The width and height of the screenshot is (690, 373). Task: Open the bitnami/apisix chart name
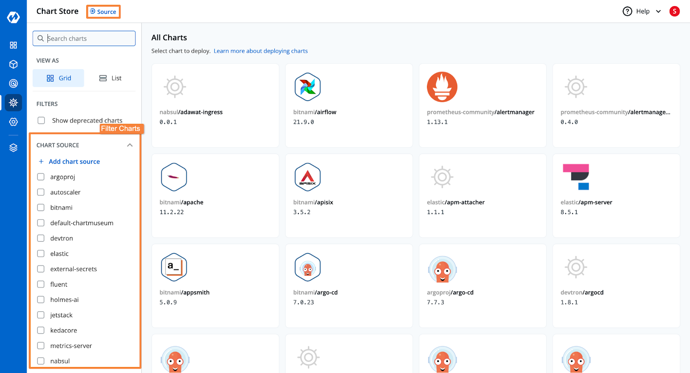click(313, 202)
